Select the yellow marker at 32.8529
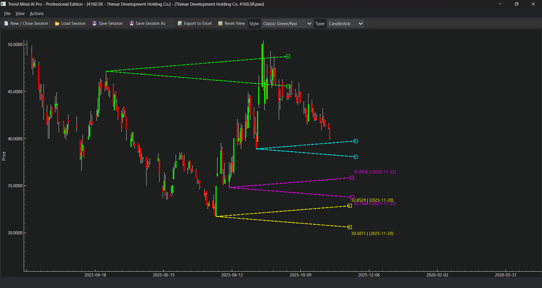The width and height of the screenshot is (542, 288). pos(350,206)
